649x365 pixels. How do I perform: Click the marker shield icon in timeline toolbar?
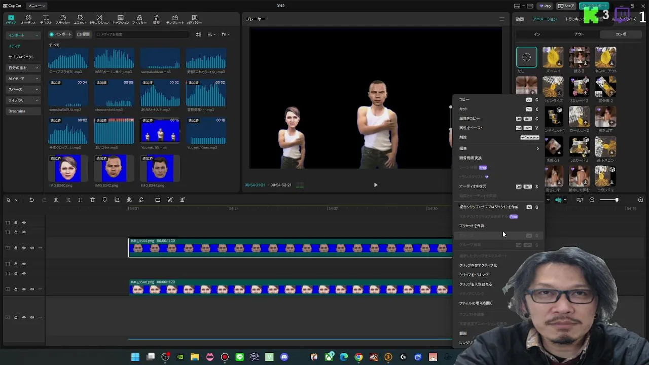click(104, 200)
